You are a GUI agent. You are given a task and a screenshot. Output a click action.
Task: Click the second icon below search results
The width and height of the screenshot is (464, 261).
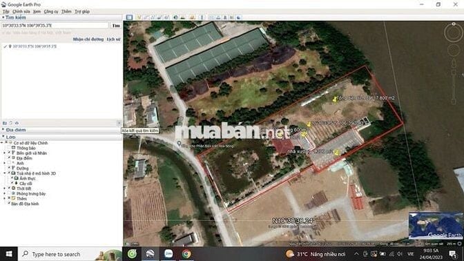10,123
